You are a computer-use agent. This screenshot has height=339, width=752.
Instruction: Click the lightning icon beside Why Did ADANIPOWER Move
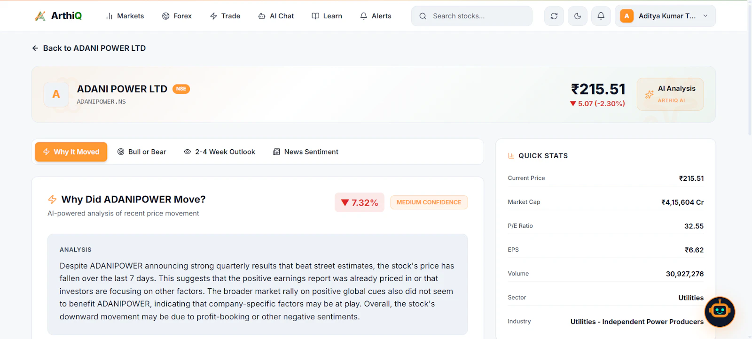pos(52,200)
